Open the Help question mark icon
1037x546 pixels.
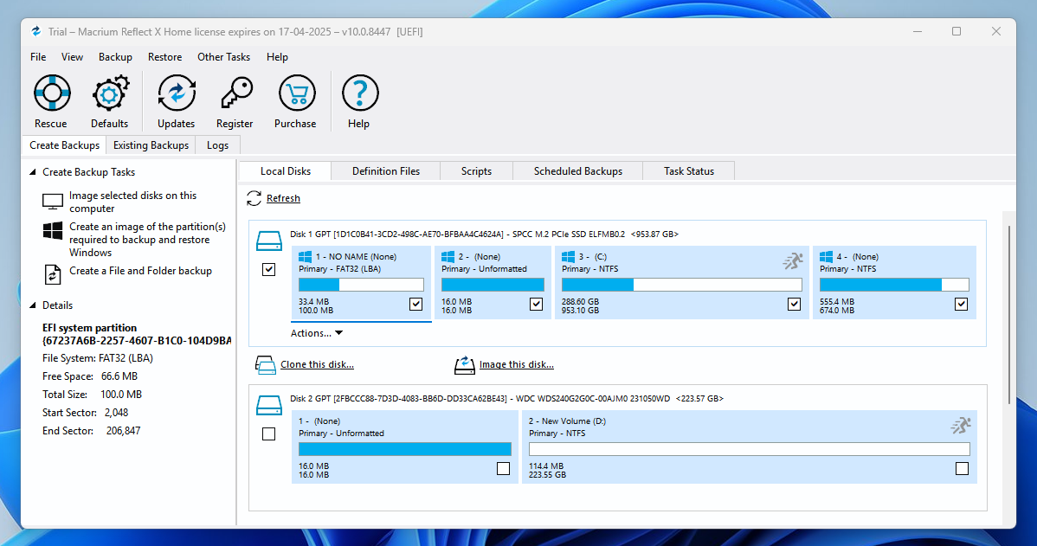(360, 93)
